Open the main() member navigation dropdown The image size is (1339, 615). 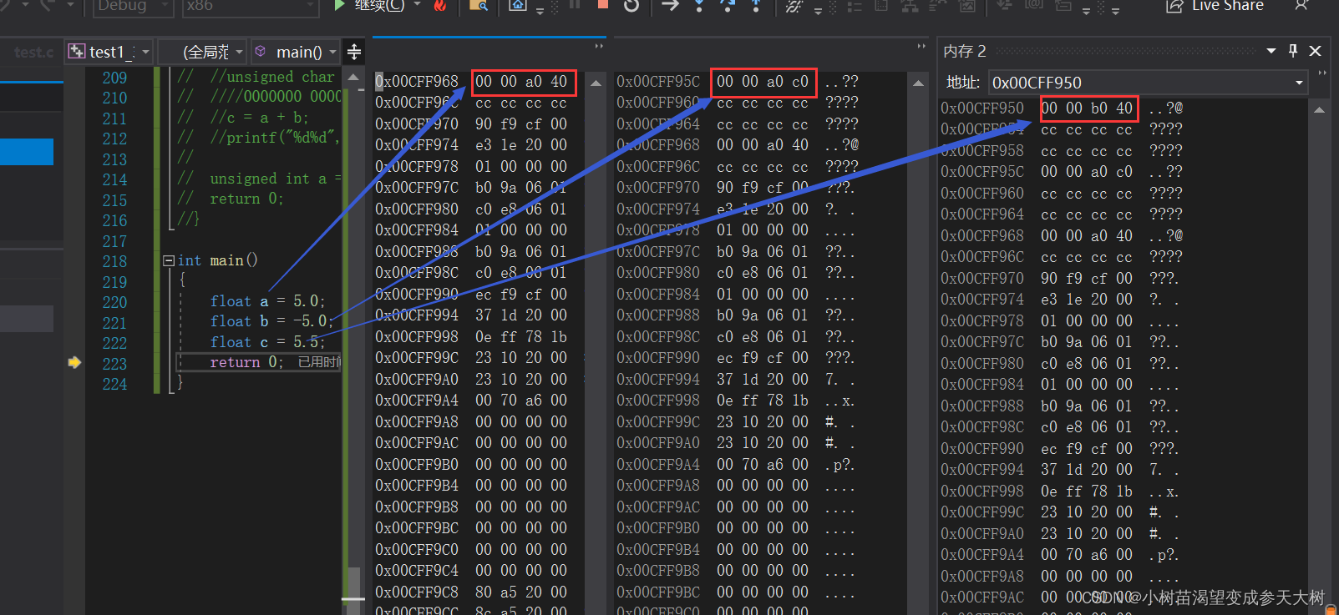click(x=296, y=52)
